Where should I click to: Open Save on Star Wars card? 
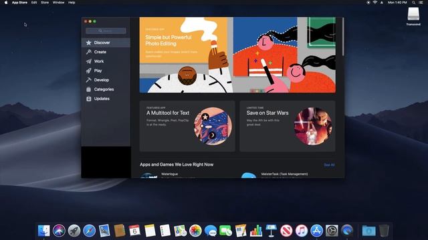[288, 126]
